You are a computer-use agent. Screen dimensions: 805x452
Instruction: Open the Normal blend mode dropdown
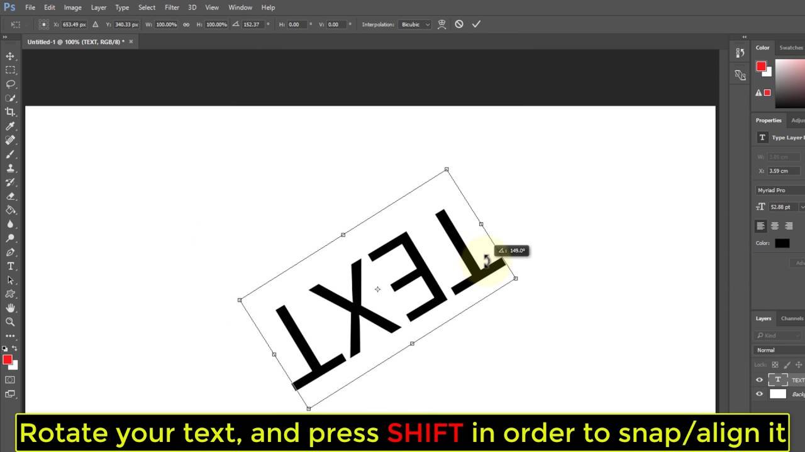coord(780,350)
